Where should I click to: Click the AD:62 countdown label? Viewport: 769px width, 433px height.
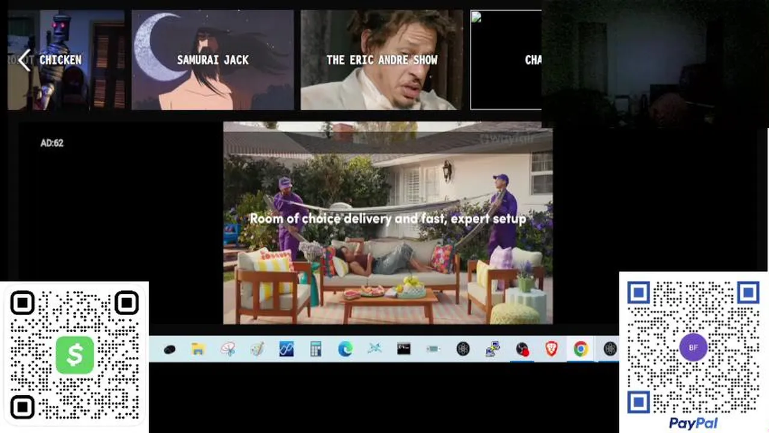pyautogui.click(x=52, y=143)
